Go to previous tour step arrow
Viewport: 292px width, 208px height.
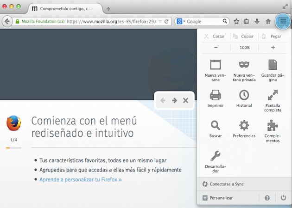coord(163,100)
